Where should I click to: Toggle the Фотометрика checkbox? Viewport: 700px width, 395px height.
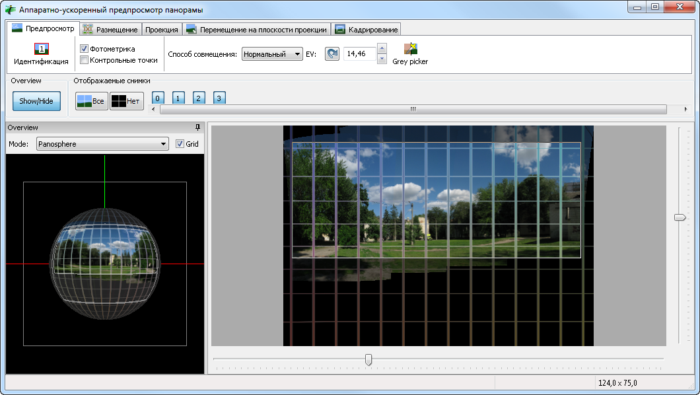point(85,49)
